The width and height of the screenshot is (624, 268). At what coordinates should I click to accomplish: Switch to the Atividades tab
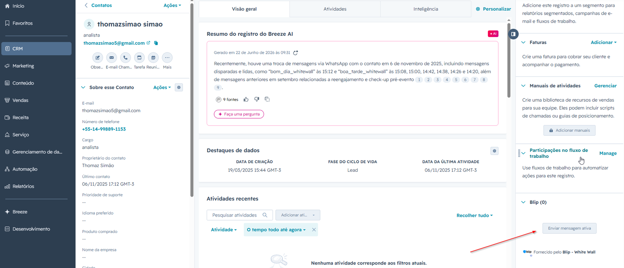click(x=335, y=9)
